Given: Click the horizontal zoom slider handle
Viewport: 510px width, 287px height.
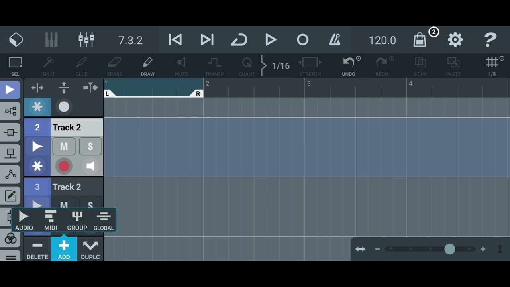Looking at the screenshot, I should tap(450, 249).
